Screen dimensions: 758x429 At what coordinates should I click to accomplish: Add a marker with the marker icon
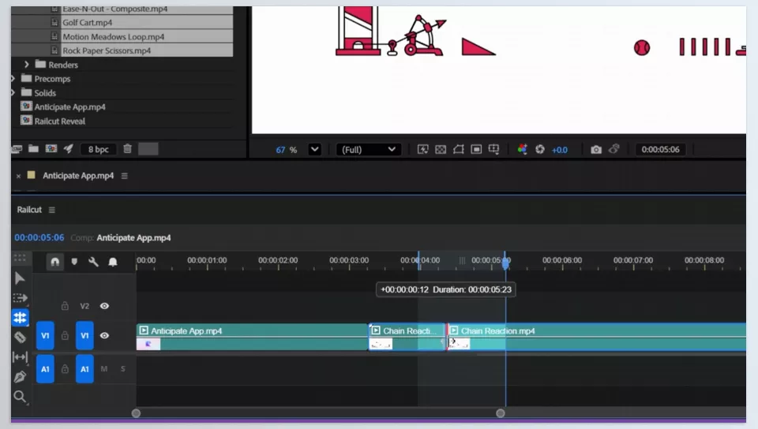pos(74,262)
